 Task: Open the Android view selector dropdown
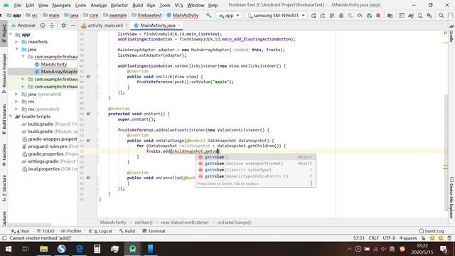click(x=23, y=26)
